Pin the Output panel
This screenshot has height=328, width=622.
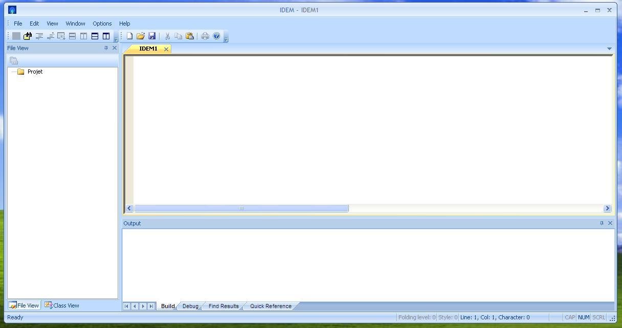click(x=602, y=223)
